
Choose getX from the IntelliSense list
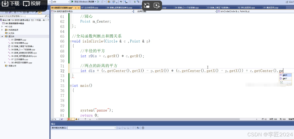(x=285, y=75)
